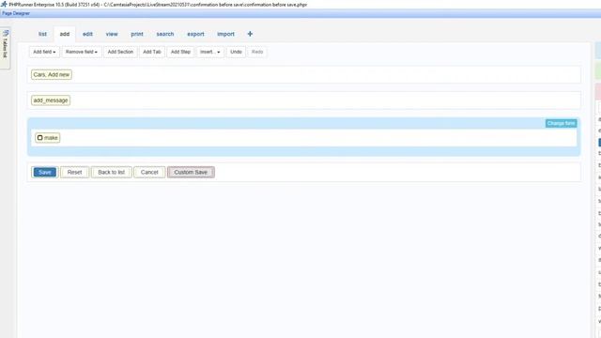Screen dimensions: 601x338
Task: Select the Reset button
Action: [74, 172]
